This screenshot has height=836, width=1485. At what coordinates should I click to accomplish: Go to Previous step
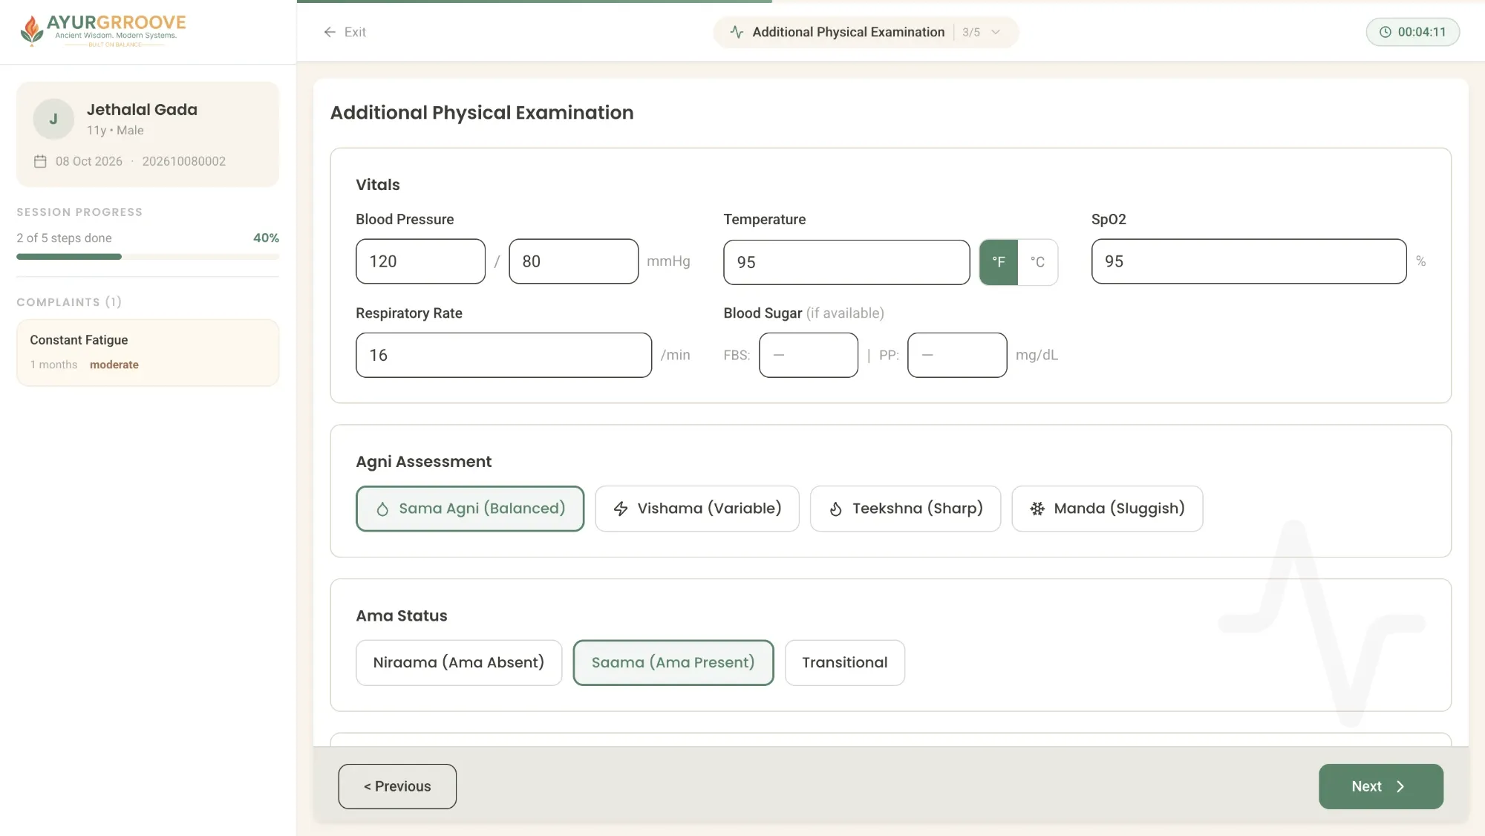pos(397,786)
